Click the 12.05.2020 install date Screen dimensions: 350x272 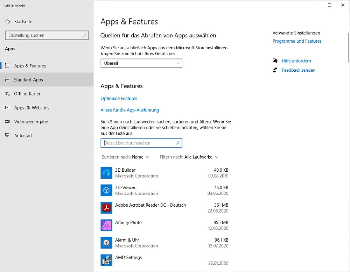(x=218, y=228)
